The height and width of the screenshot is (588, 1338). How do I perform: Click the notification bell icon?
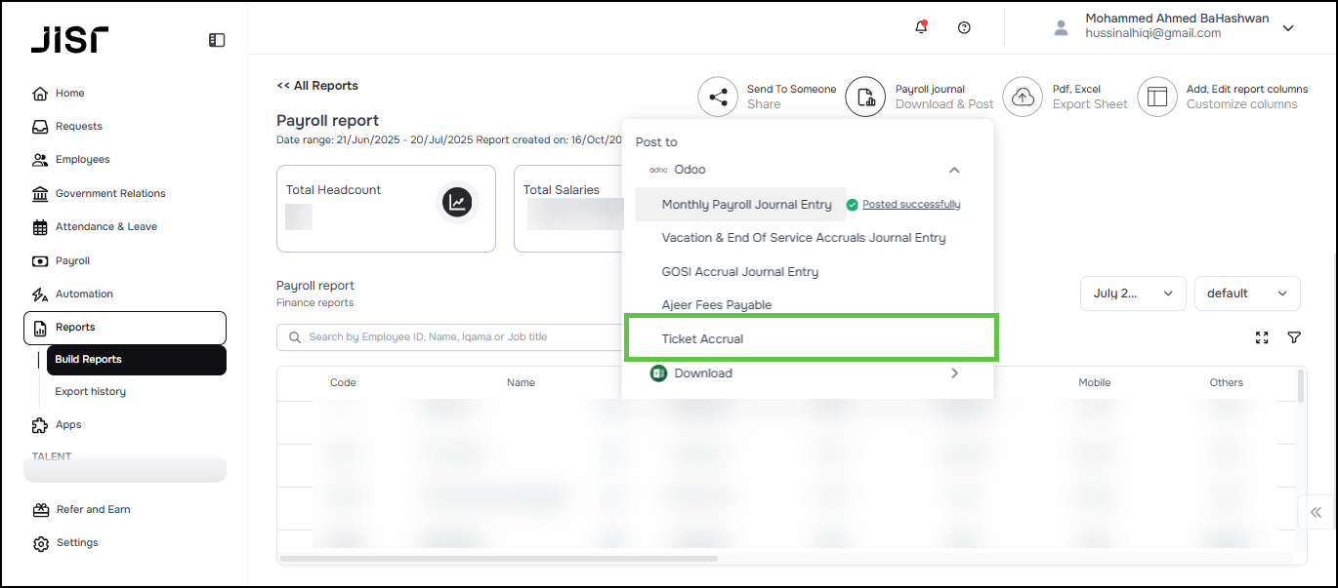920,27
